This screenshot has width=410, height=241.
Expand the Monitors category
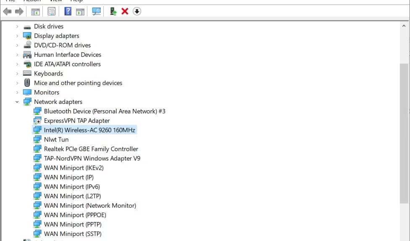pyautogui.click(x=17, y=93)
